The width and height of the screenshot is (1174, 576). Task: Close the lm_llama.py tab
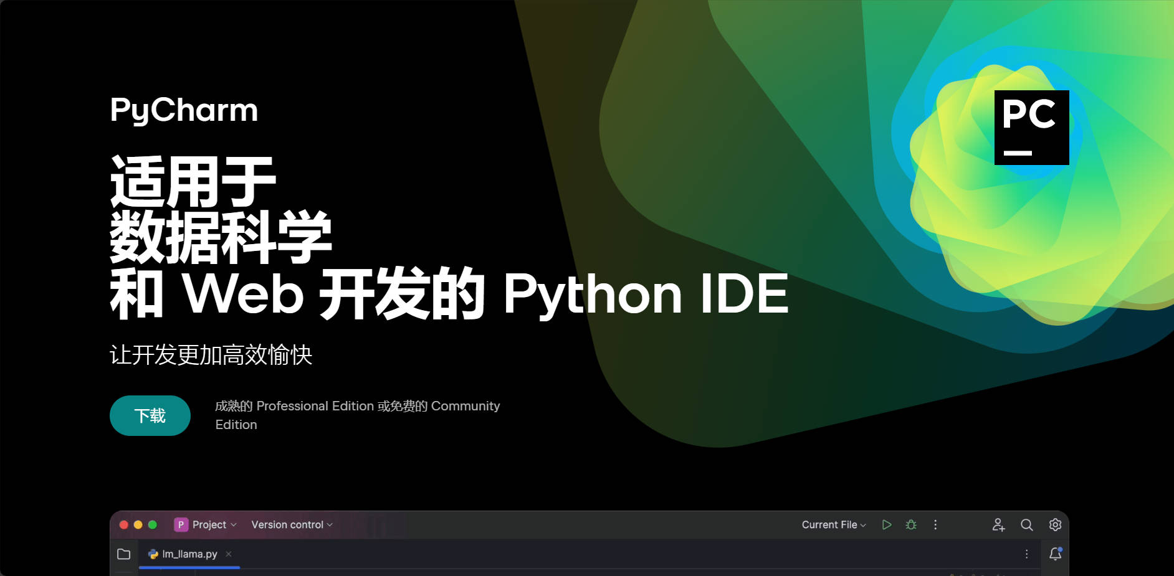tap(229, 554)
